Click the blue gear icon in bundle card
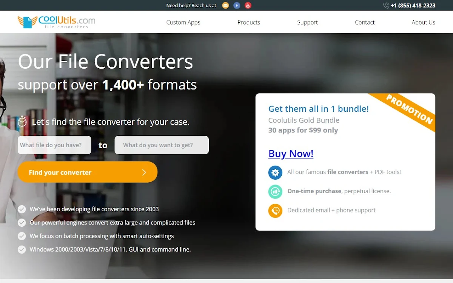453x283 pixels. tap(275, 172)
